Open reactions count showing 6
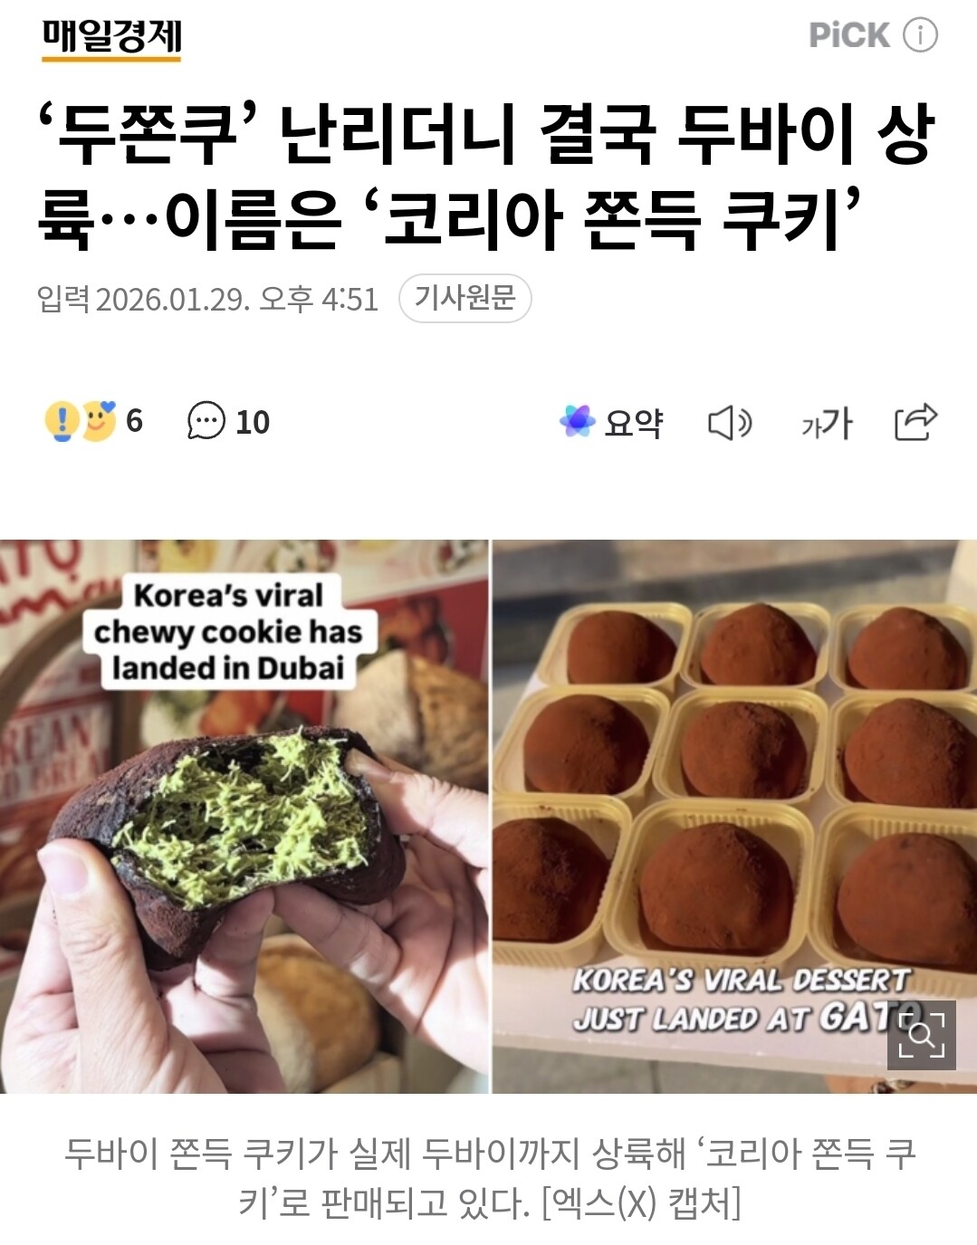 click(135, 421)
